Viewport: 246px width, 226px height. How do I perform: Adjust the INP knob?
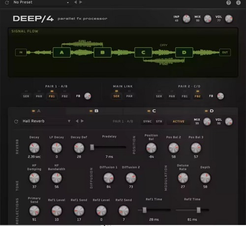point(186,19)
